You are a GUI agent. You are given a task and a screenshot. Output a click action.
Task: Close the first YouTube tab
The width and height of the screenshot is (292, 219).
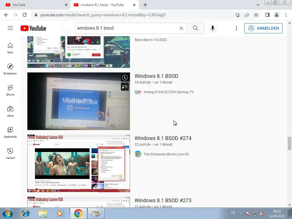pos(66,5)
